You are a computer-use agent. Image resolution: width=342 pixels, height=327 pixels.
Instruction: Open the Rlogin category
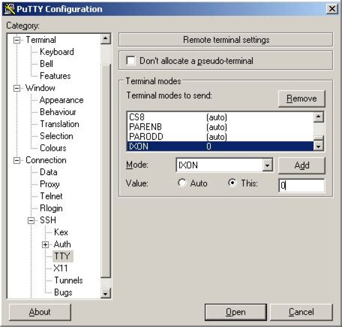[51, 208]
